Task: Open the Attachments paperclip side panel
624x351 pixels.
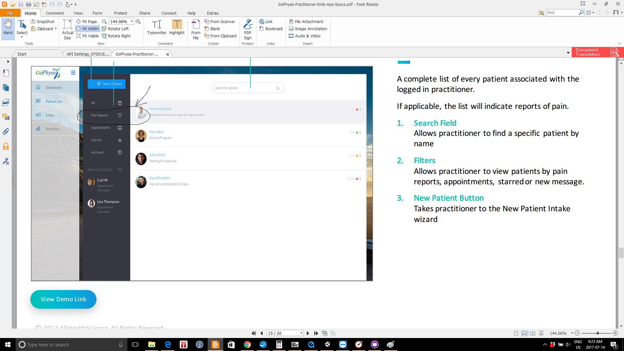Action: point(6,132)
